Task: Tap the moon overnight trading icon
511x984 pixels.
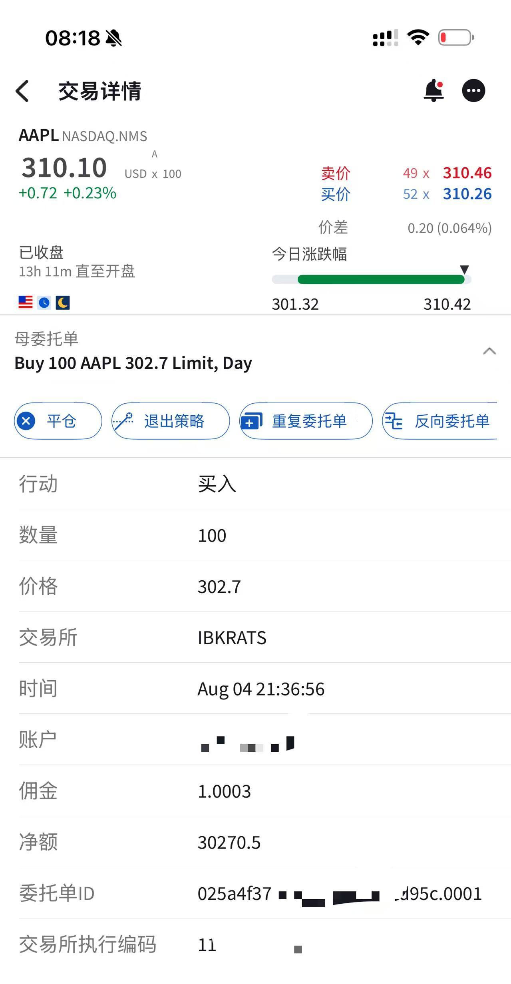Action: pyautogui.click(x=63, y=303)
